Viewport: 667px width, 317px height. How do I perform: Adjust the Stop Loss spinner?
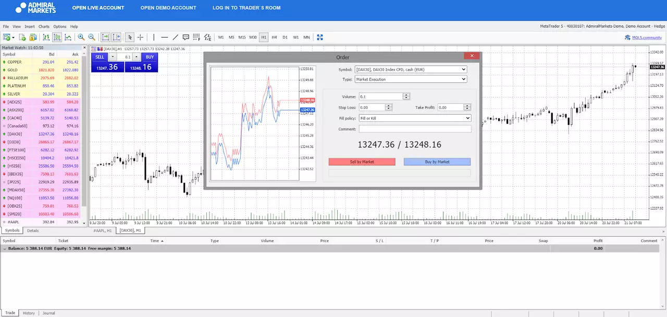click(389, 107)
